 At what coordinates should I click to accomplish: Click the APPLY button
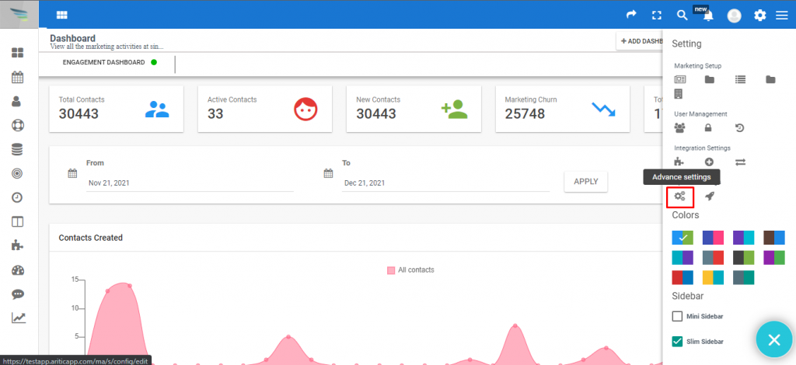(x=586, y=182)
